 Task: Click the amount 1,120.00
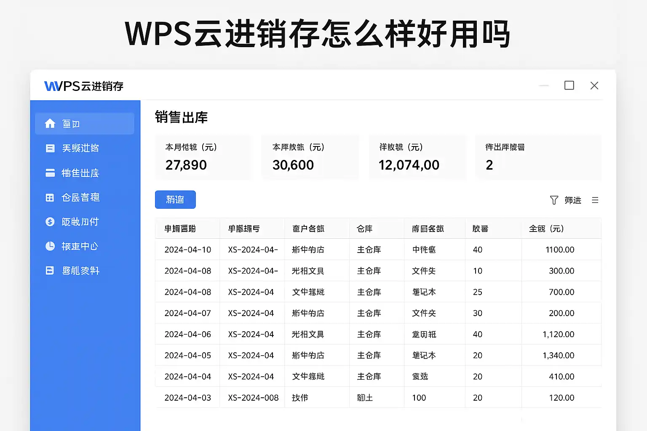[x=559, y=334]
